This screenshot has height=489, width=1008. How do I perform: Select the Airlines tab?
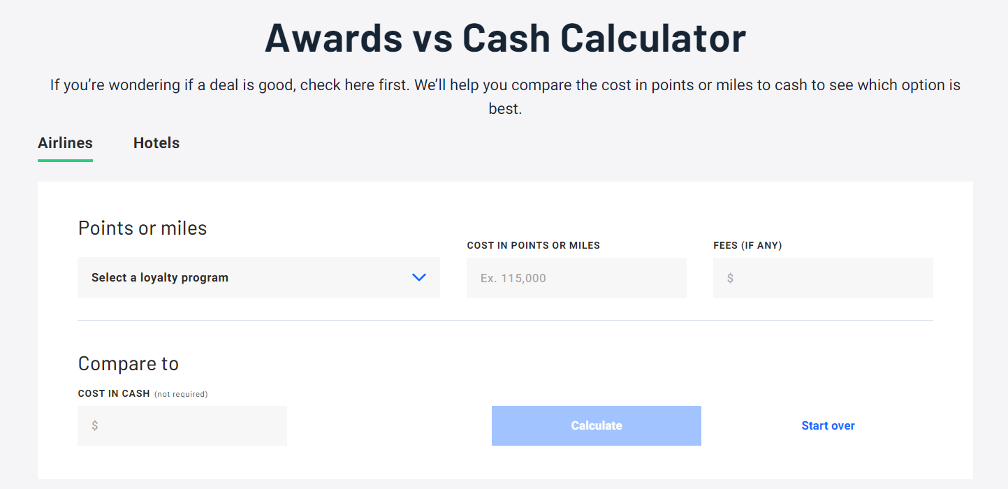pos(65,143)
